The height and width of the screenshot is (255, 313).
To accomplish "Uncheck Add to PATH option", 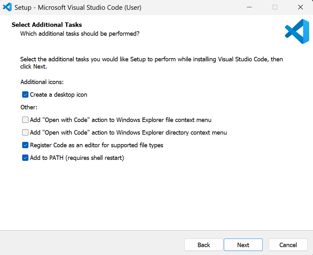I will coord(25,158).
